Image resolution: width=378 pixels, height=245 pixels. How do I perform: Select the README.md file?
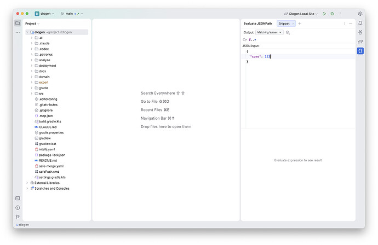click(x=48, y=161)
